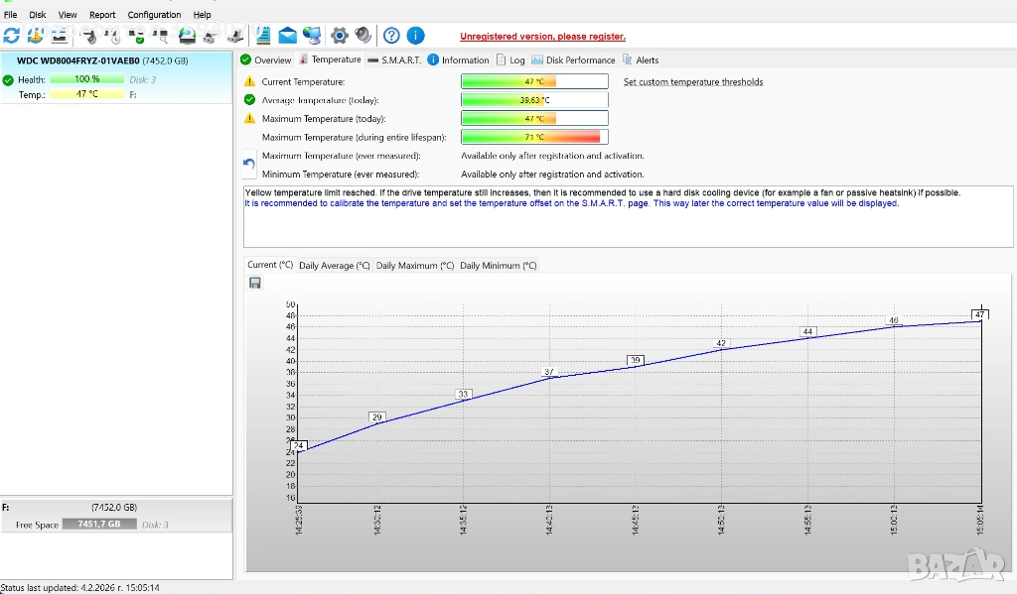The height and width of the screenshot is (594, 1017).
Task: Select the WDC WD8004FRYZ disk in list
Action: point(78,60)
